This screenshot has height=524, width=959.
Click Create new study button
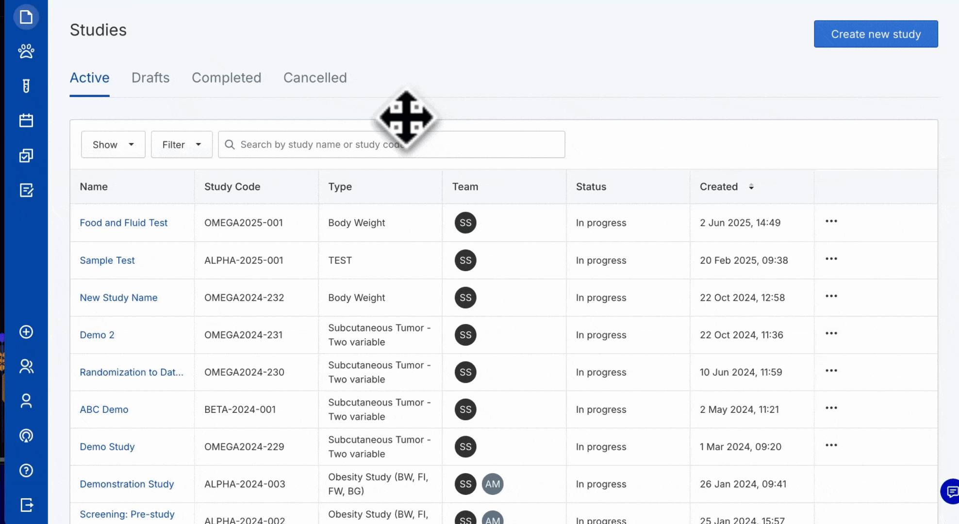[x=876, y=34]
